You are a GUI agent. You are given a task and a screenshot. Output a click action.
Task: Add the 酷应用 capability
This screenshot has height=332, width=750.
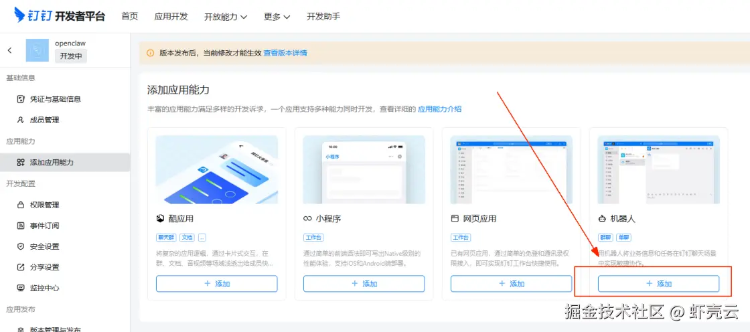point(217,284)
